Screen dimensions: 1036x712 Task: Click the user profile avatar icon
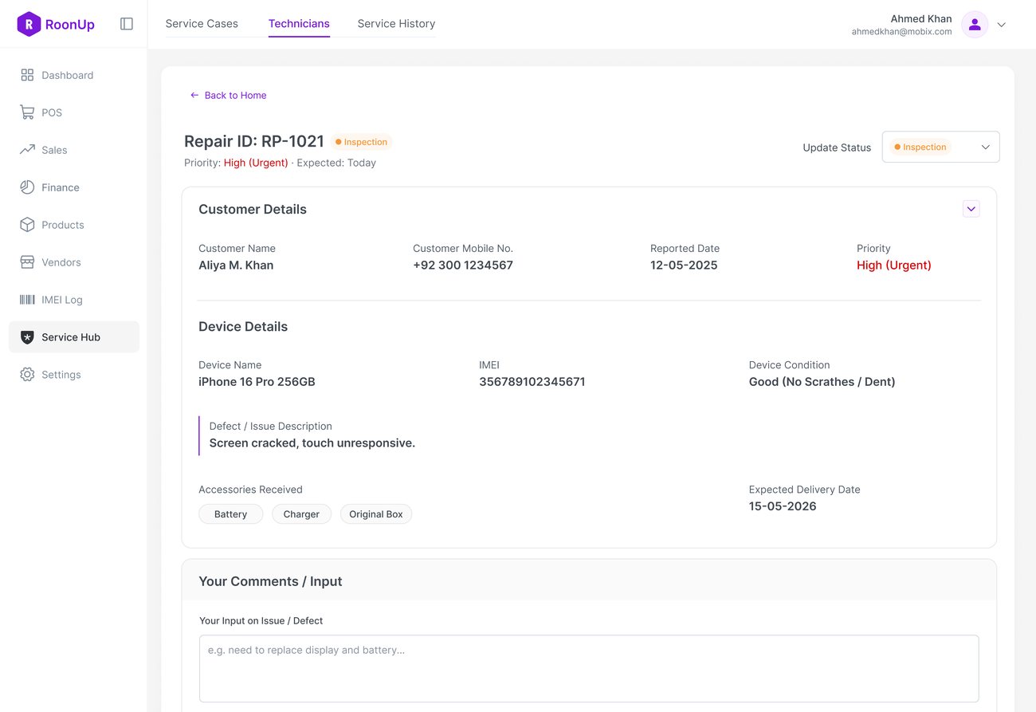(x=975, y=25)
